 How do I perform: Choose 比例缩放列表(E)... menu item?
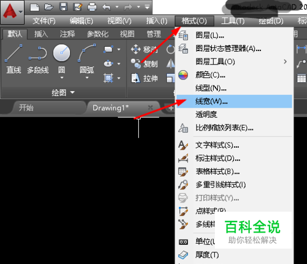point(234,128)
